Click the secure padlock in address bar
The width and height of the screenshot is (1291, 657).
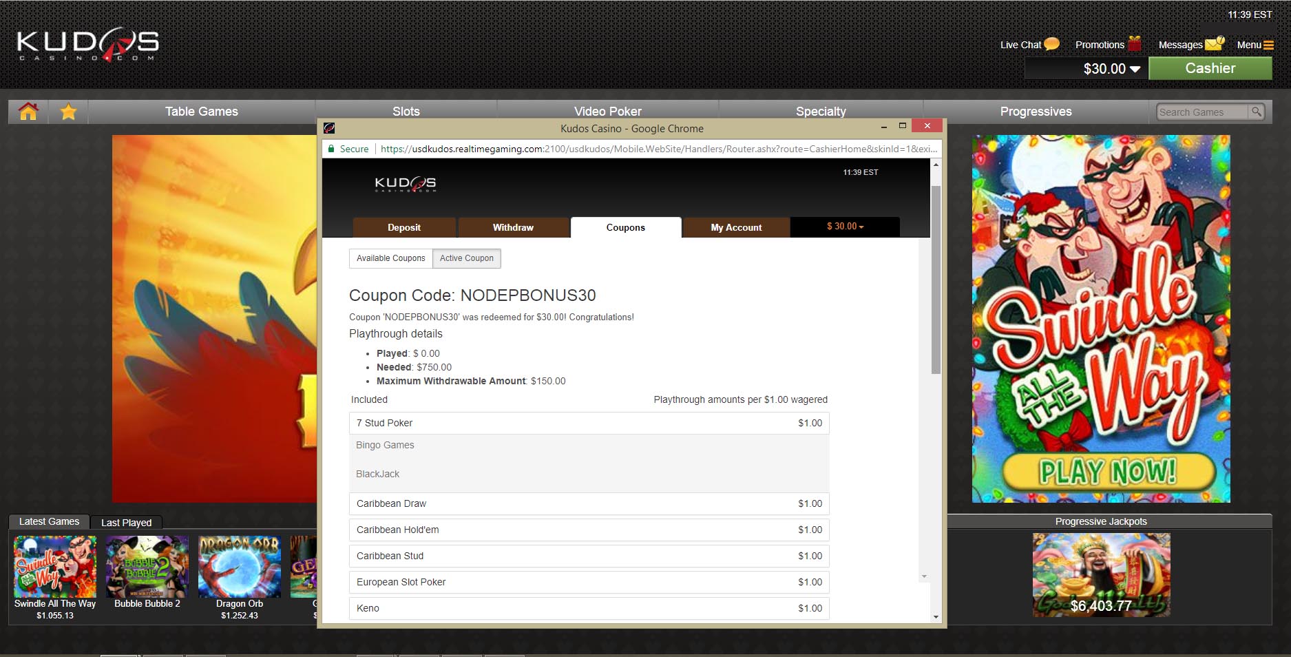pos(331,149)
